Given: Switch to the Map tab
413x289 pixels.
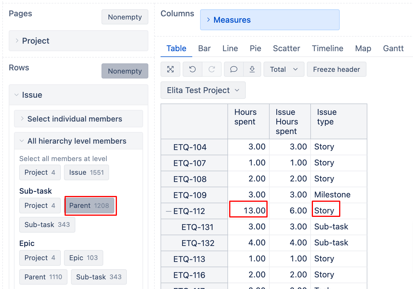Looking at the screenshot, I should (x=363, y=48).
